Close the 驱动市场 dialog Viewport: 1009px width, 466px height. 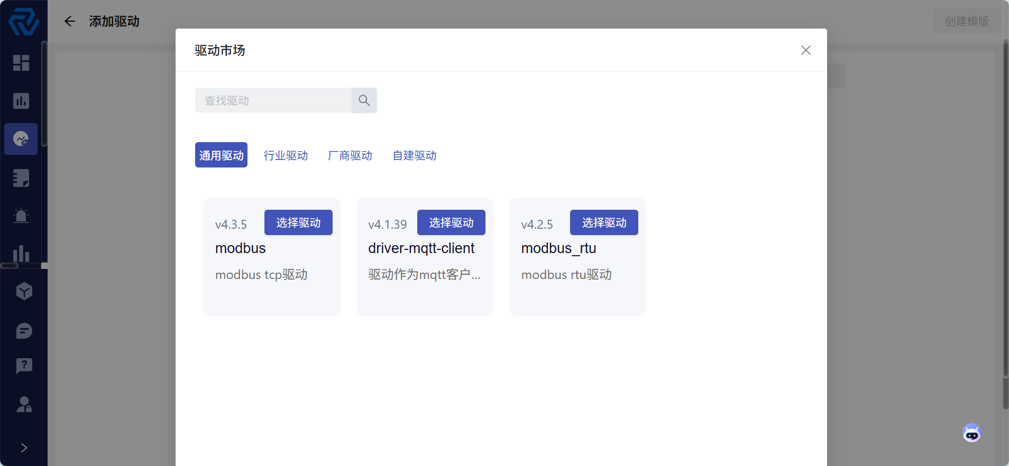coord(806,50)
